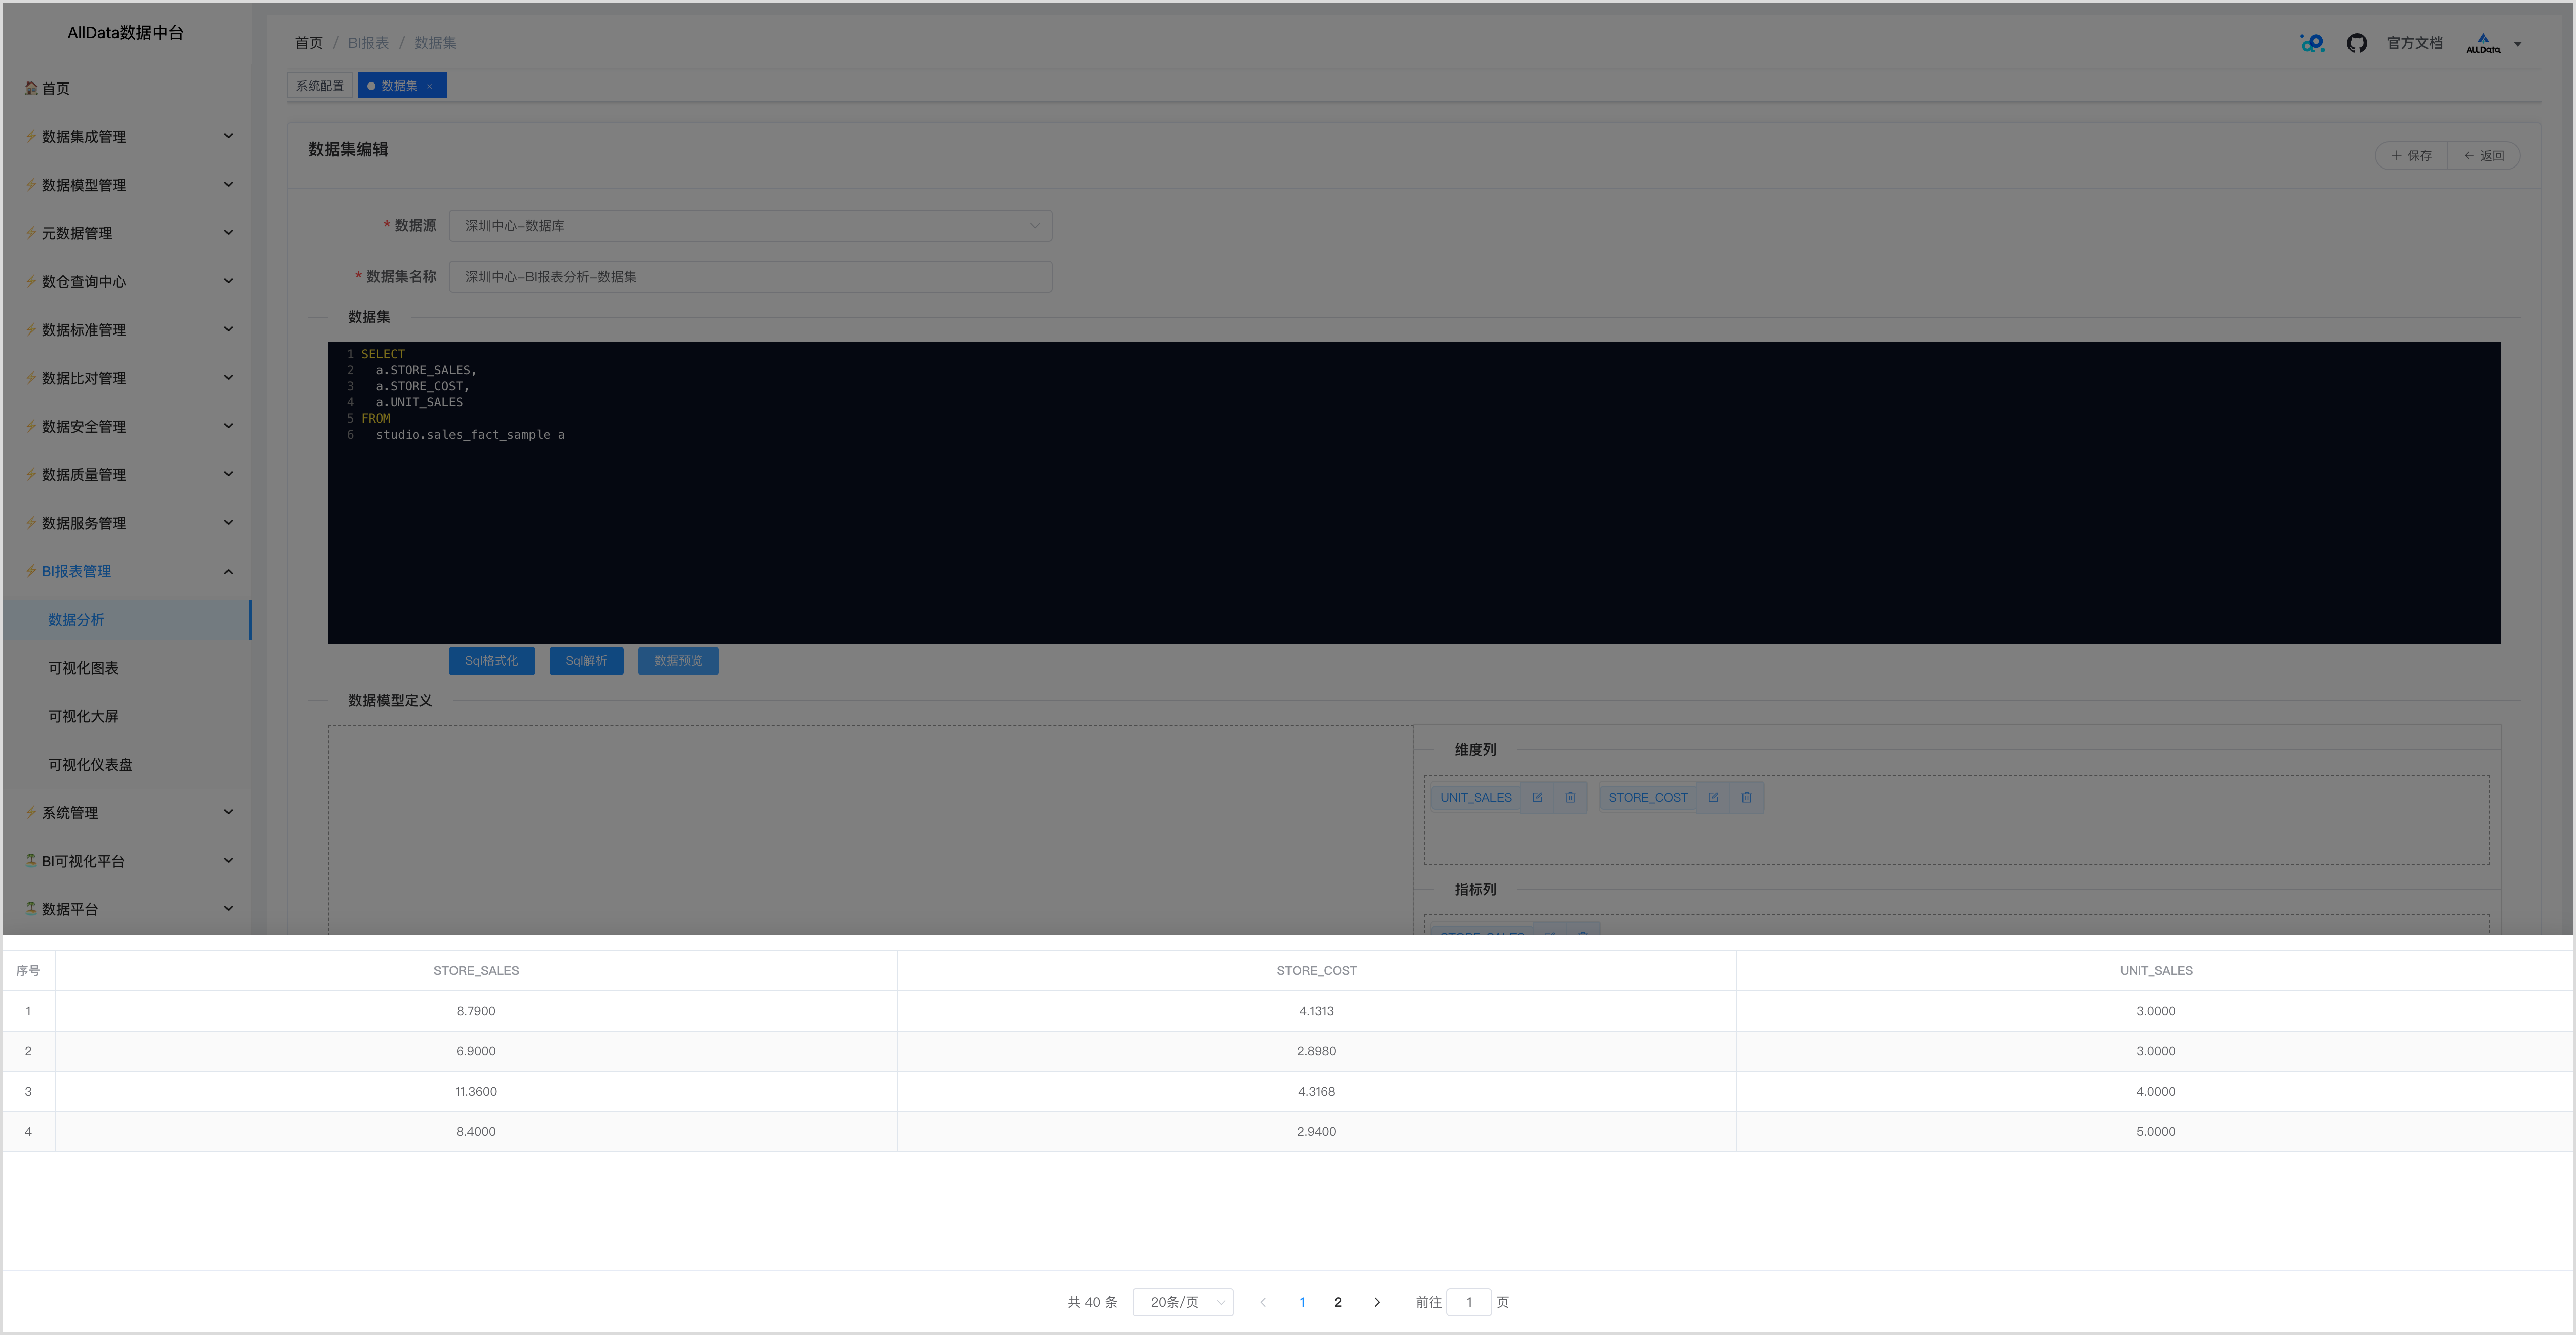
Task: Expand 数据服务管理 menu
Action: pos(126,523)
